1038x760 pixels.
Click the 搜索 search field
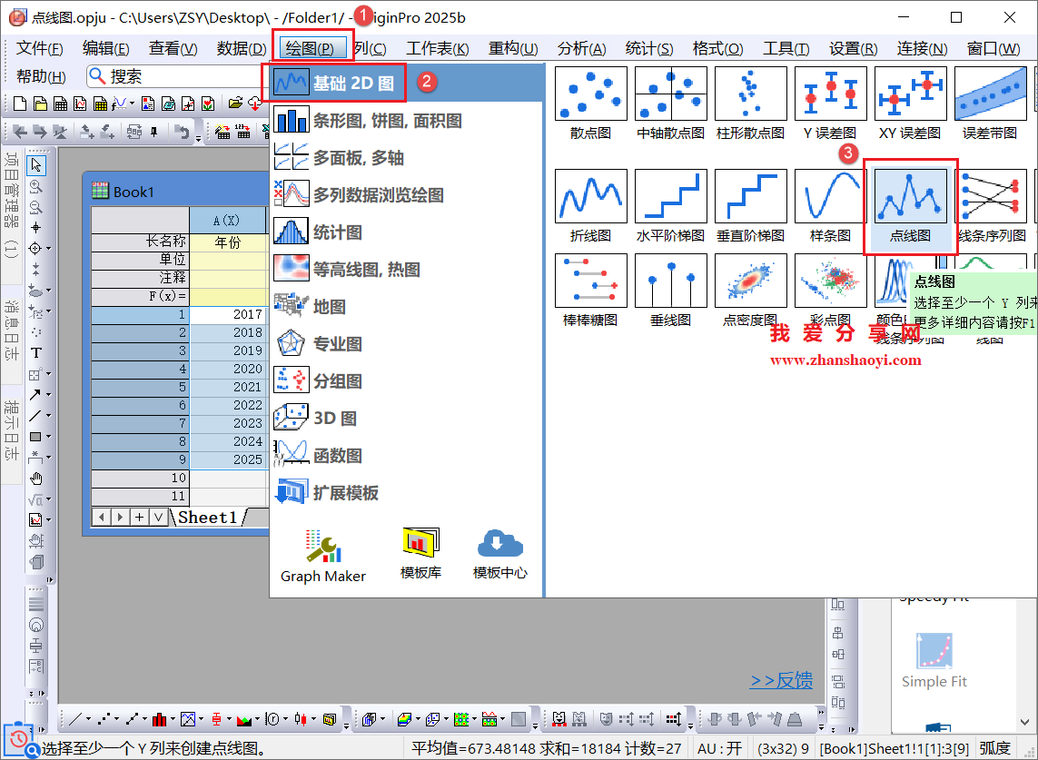tap(173, 77)
